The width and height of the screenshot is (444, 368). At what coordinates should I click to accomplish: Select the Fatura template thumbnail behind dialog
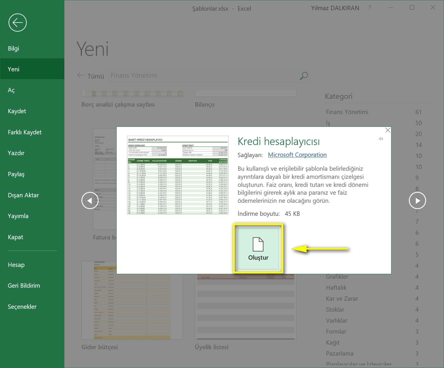coord(105,179)
